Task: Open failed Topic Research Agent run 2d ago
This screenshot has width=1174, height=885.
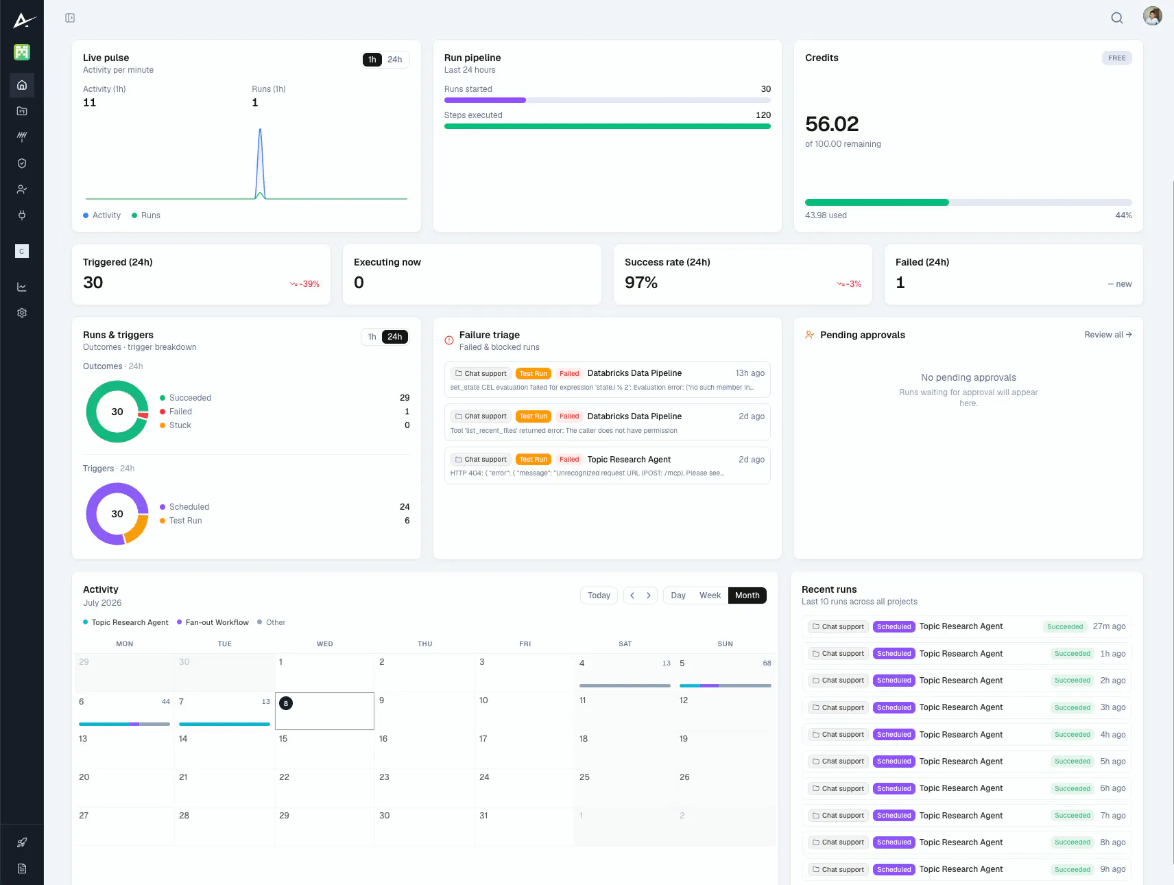Action: pos(608,466)
